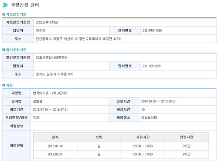Screen dimensions: 218x162
Task: Click the 과정정보 label cell
Action: point(17,126)
